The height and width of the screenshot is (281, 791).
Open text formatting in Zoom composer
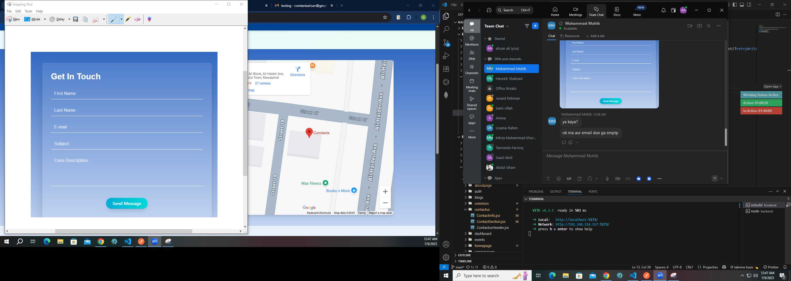point(548,179)
